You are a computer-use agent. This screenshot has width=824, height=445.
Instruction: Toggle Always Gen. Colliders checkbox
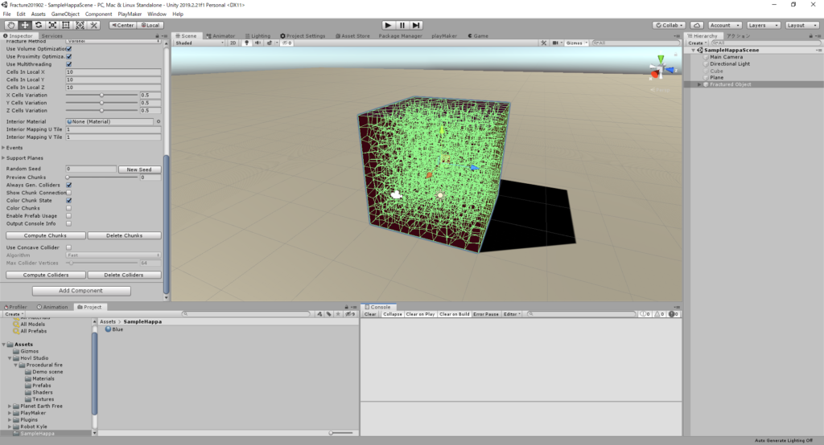click(69, 185)
